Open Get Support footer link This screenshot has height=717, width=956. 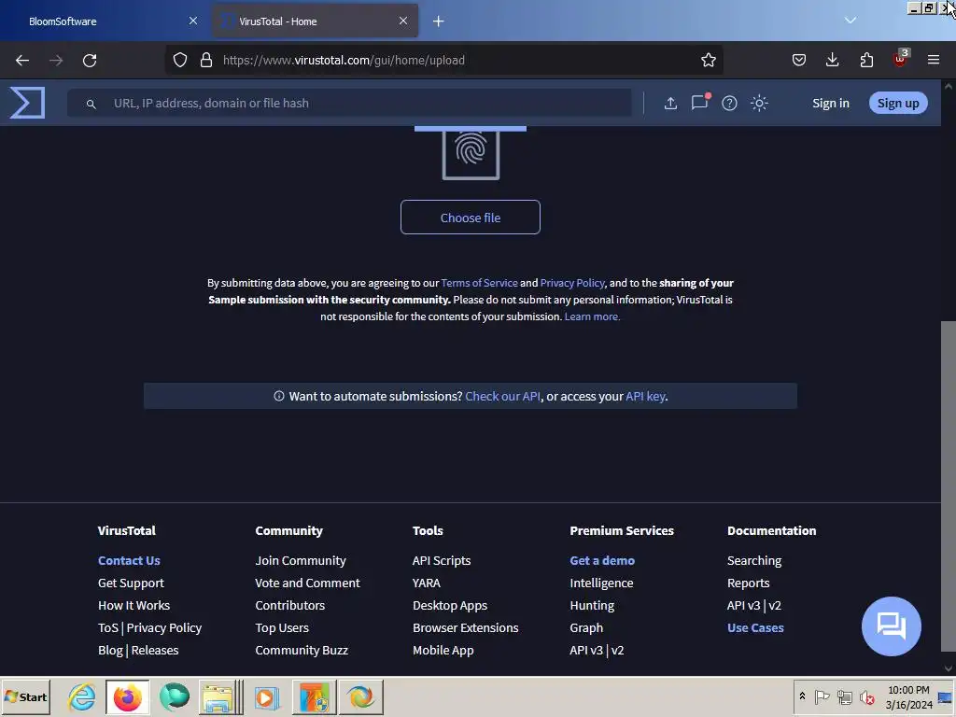131,583
